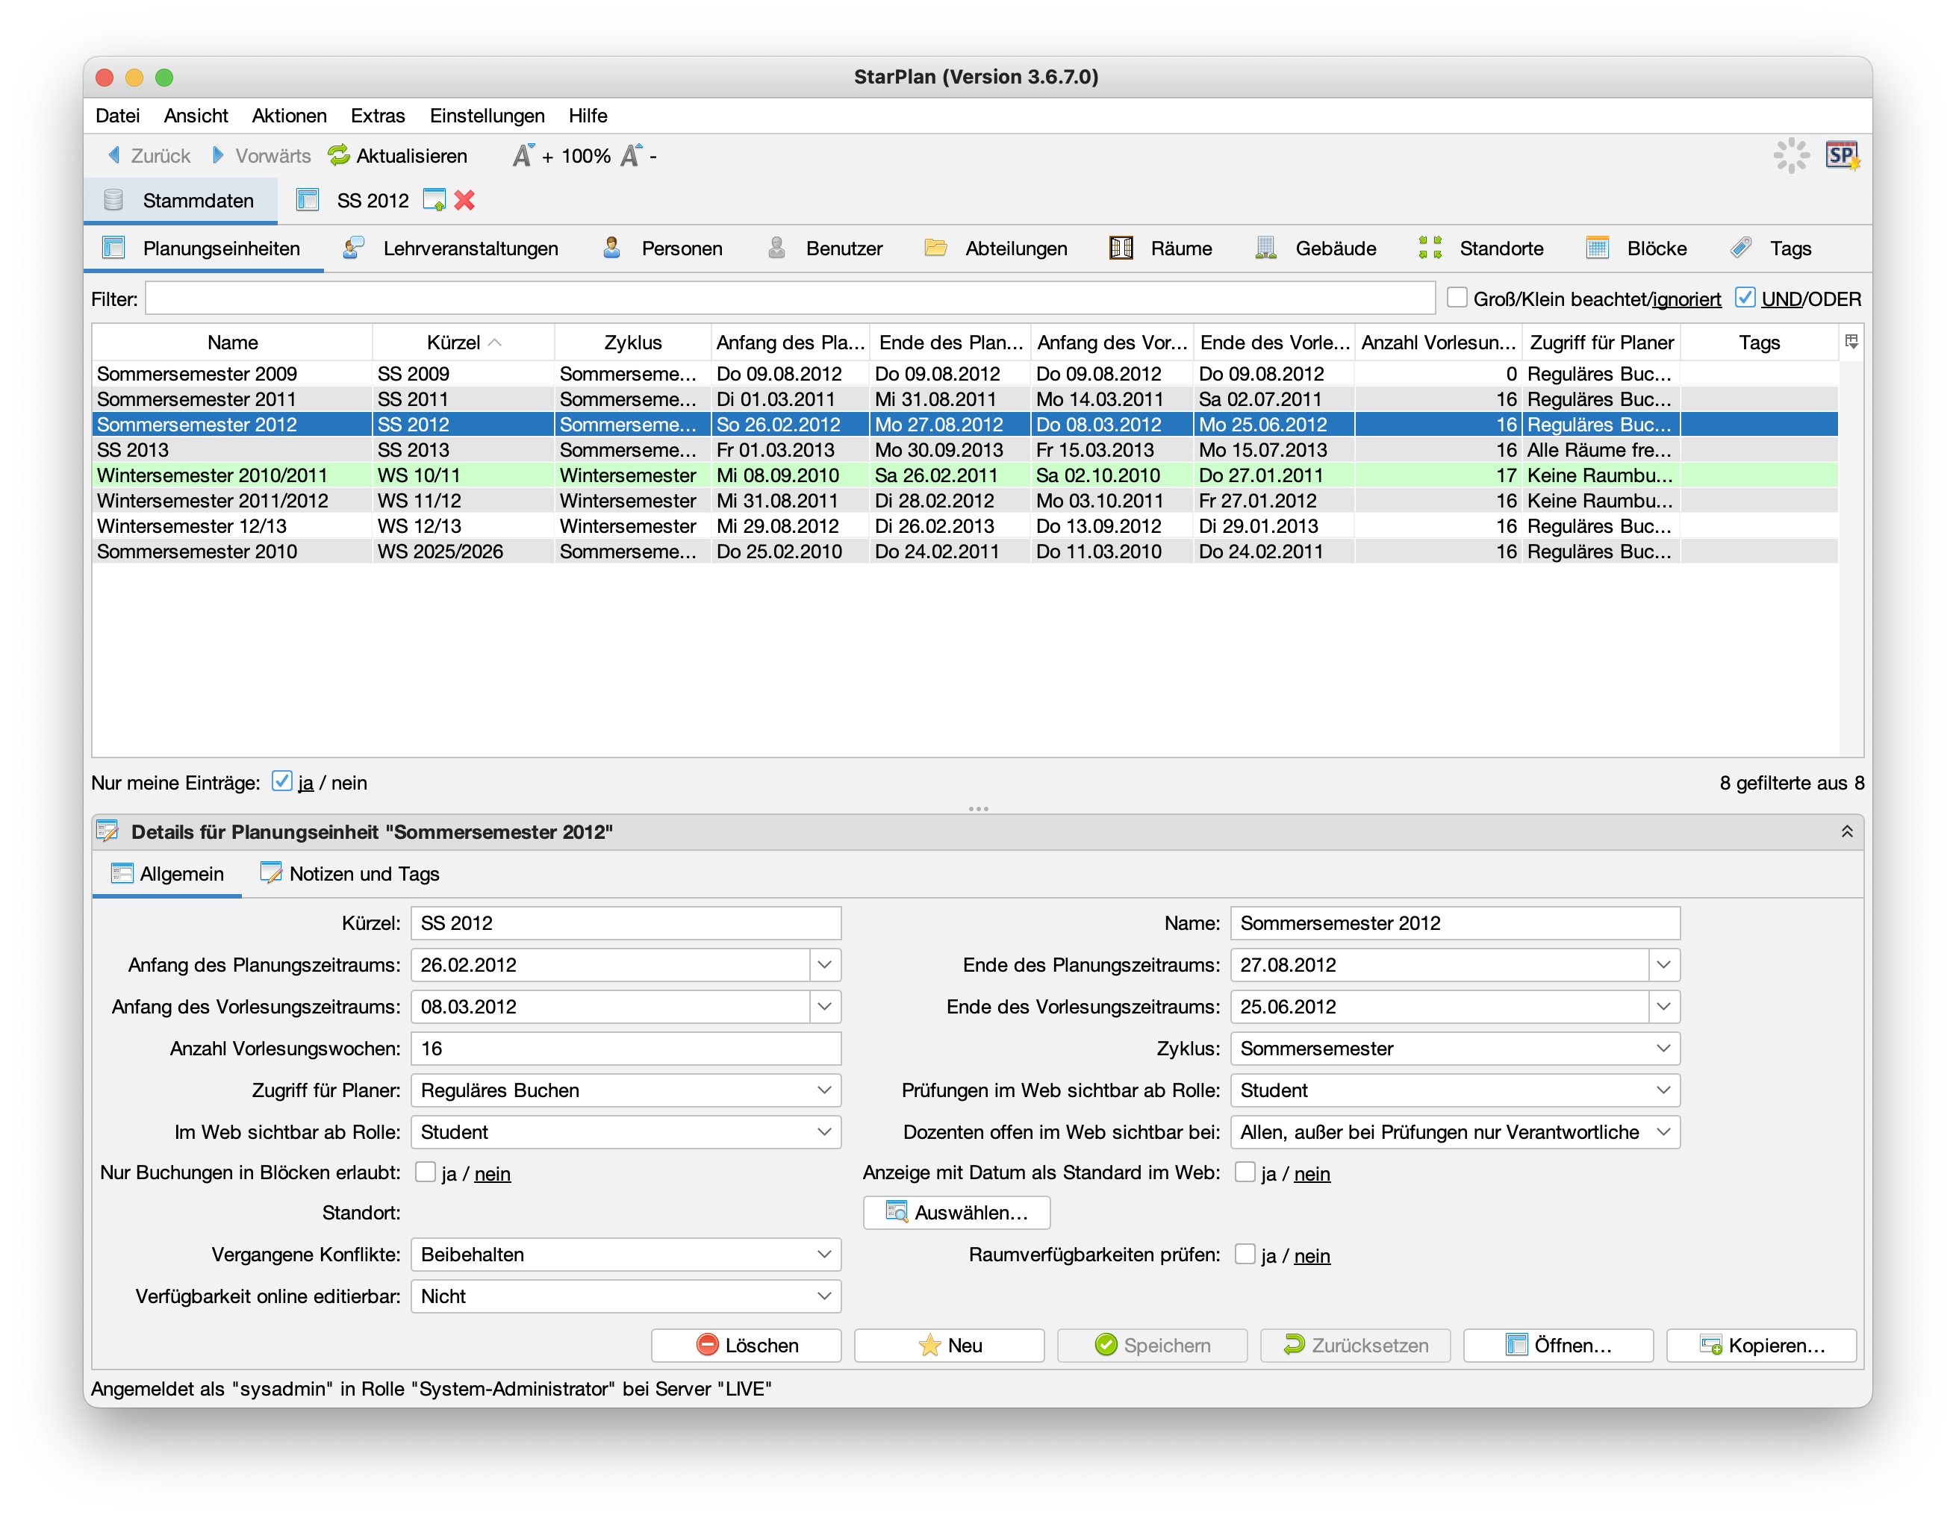The width and height of the screenshot is (1956, 1518).
Task: Click the decrease font size A- icon
Action: point(632,156)
